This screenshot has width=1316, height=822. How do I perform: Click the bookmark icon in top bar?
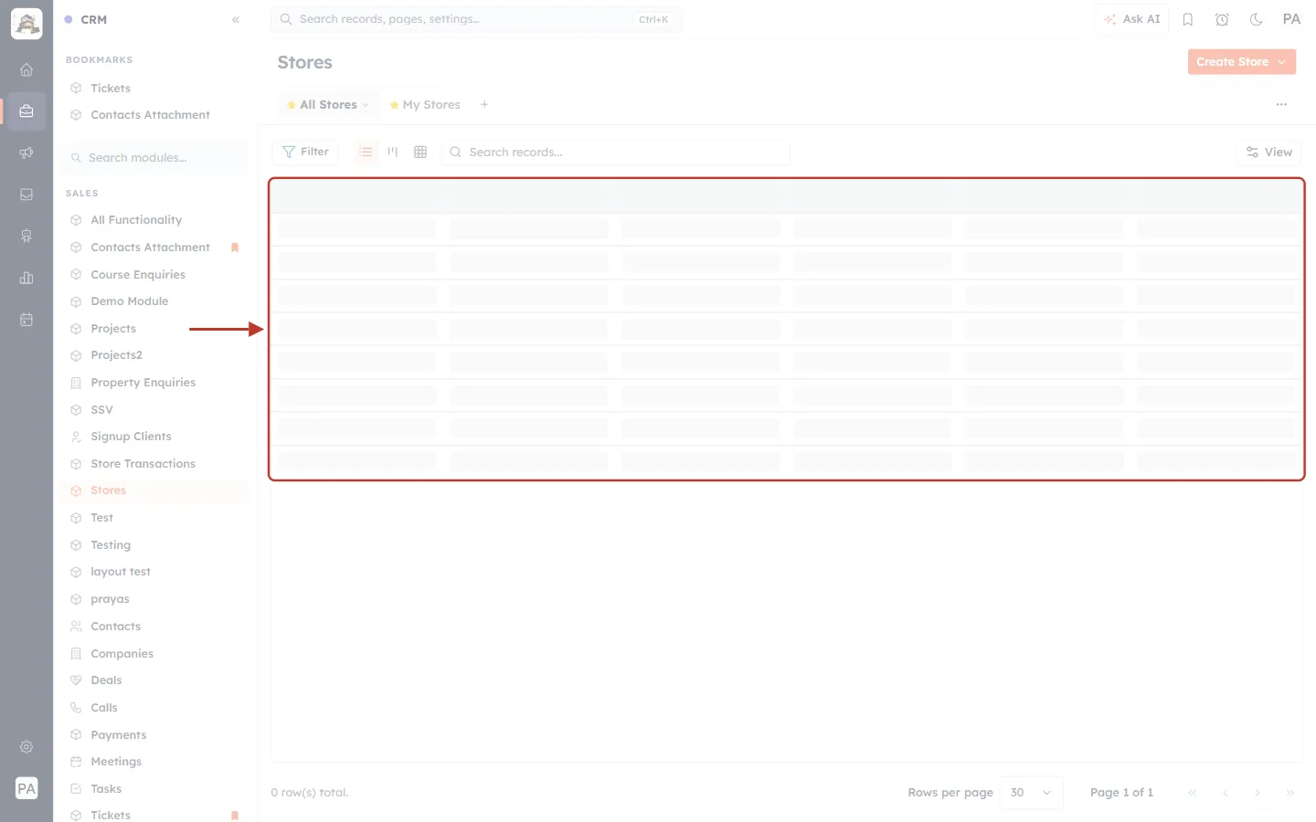(x=1188, y=19)
